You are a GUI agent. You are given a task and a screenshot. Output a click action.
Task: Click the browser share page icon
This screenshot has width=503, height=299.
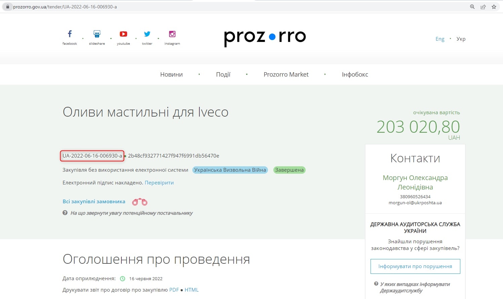click(483, 7)
